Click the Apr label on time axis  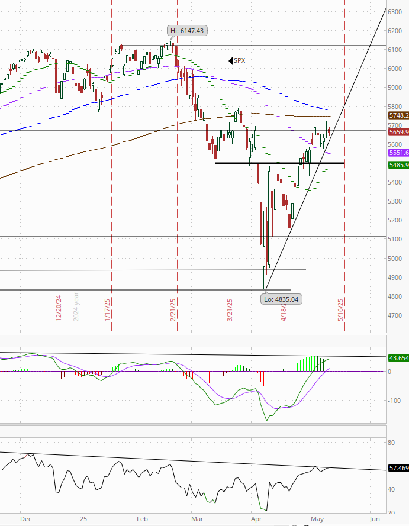[x=256, y=519]
